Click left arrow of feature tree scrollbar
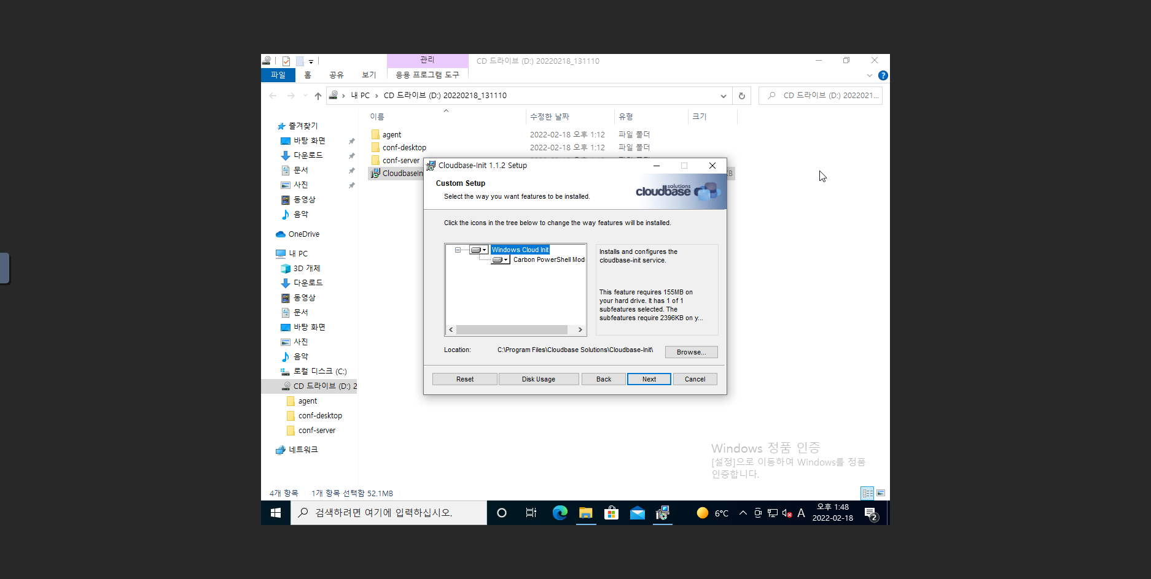Image resolution: width=1151 pixels, height=579 pixels. pyautogui.click(x=451, y=330)
